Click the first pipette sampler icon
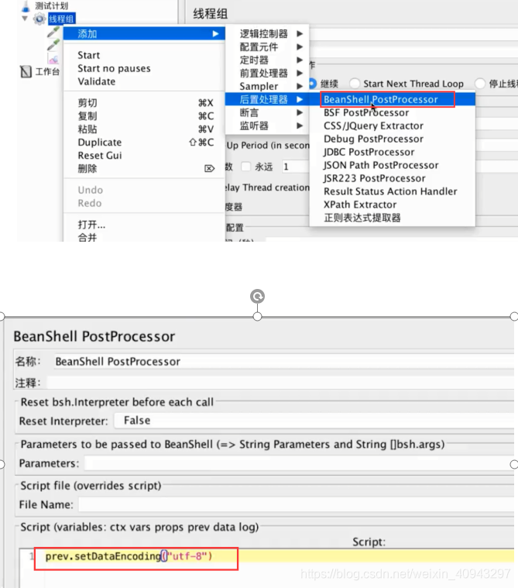This screenshot has height=588, width=518. click(x=53, y=33)
